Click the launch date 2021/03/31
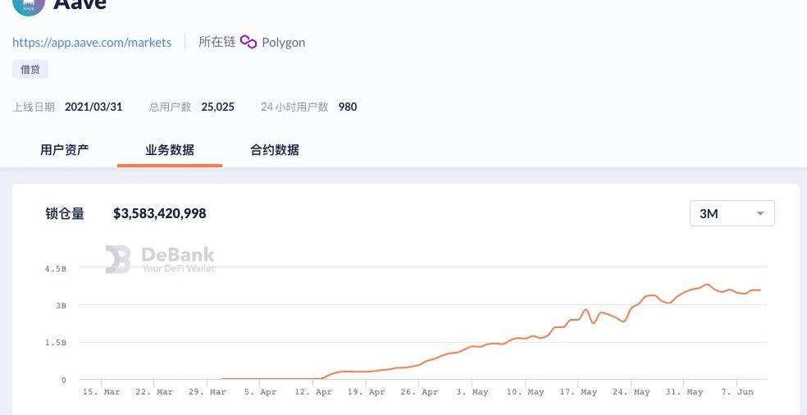Viewport: 807px width, 415px height. click(x=93, y=107)
